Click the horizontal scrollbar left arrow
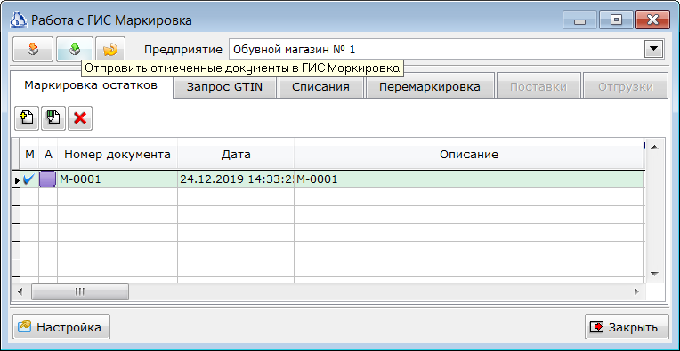This screenshot has width=680, height=351. [x=20, y=291]
